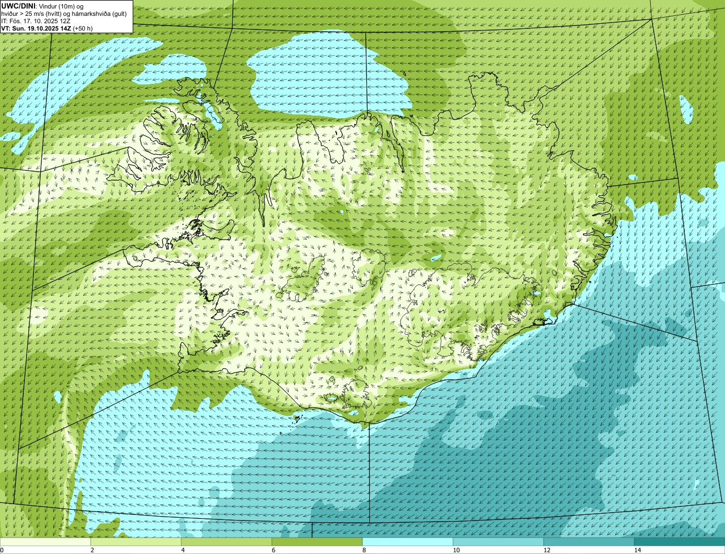Screen dimensions: 725x554
Task: Click the '6' label under the color scale
Action: click(x=273, y=550)
